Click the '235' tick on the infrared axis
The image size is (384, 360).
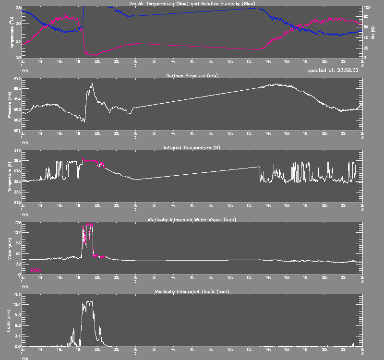[18, 192]
